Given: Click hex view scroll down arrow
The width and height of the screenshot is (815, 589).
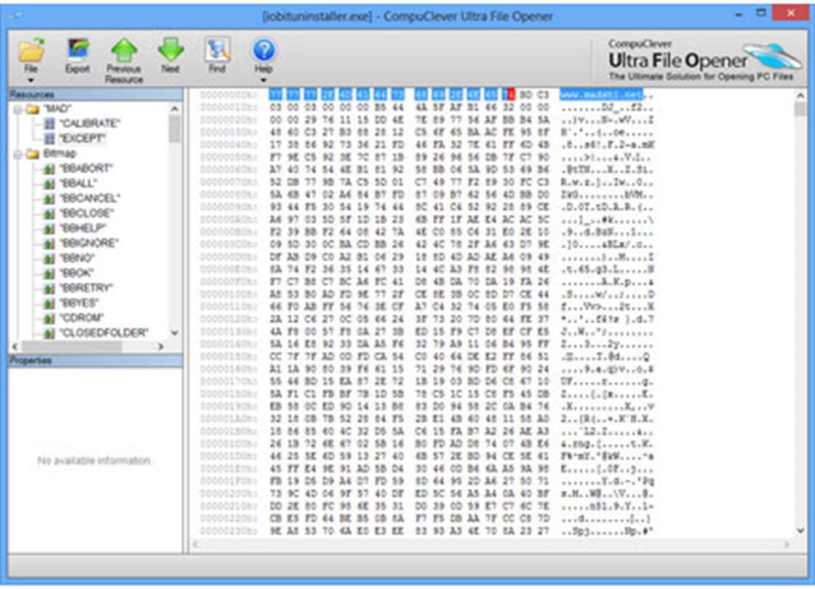Looking at the screenshot, I should point(800,531).
